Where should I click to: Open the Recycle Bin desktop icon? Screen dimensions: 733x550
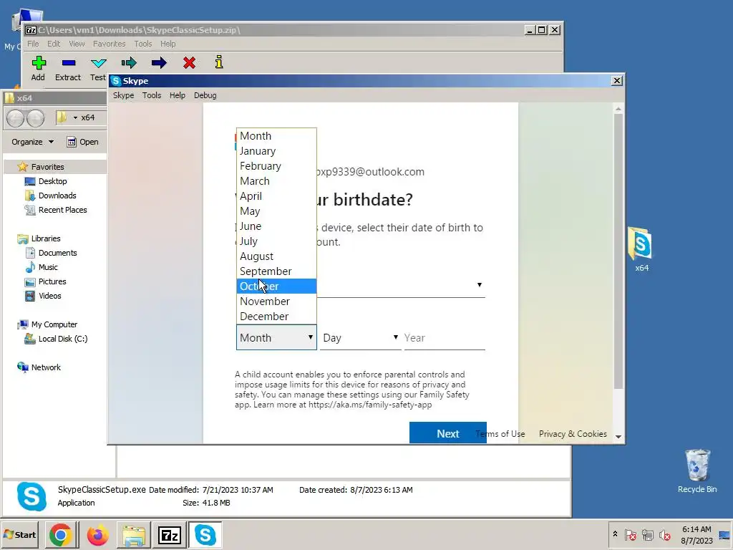pyautogui.click(x=697, y=471)
